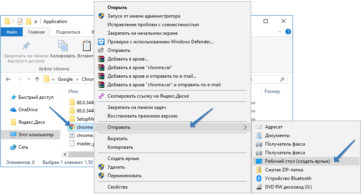Open the Quick Access Toolbar customize dropdown arrow
The width and height of the screenshot is (361, 194).
pos(36,21)
